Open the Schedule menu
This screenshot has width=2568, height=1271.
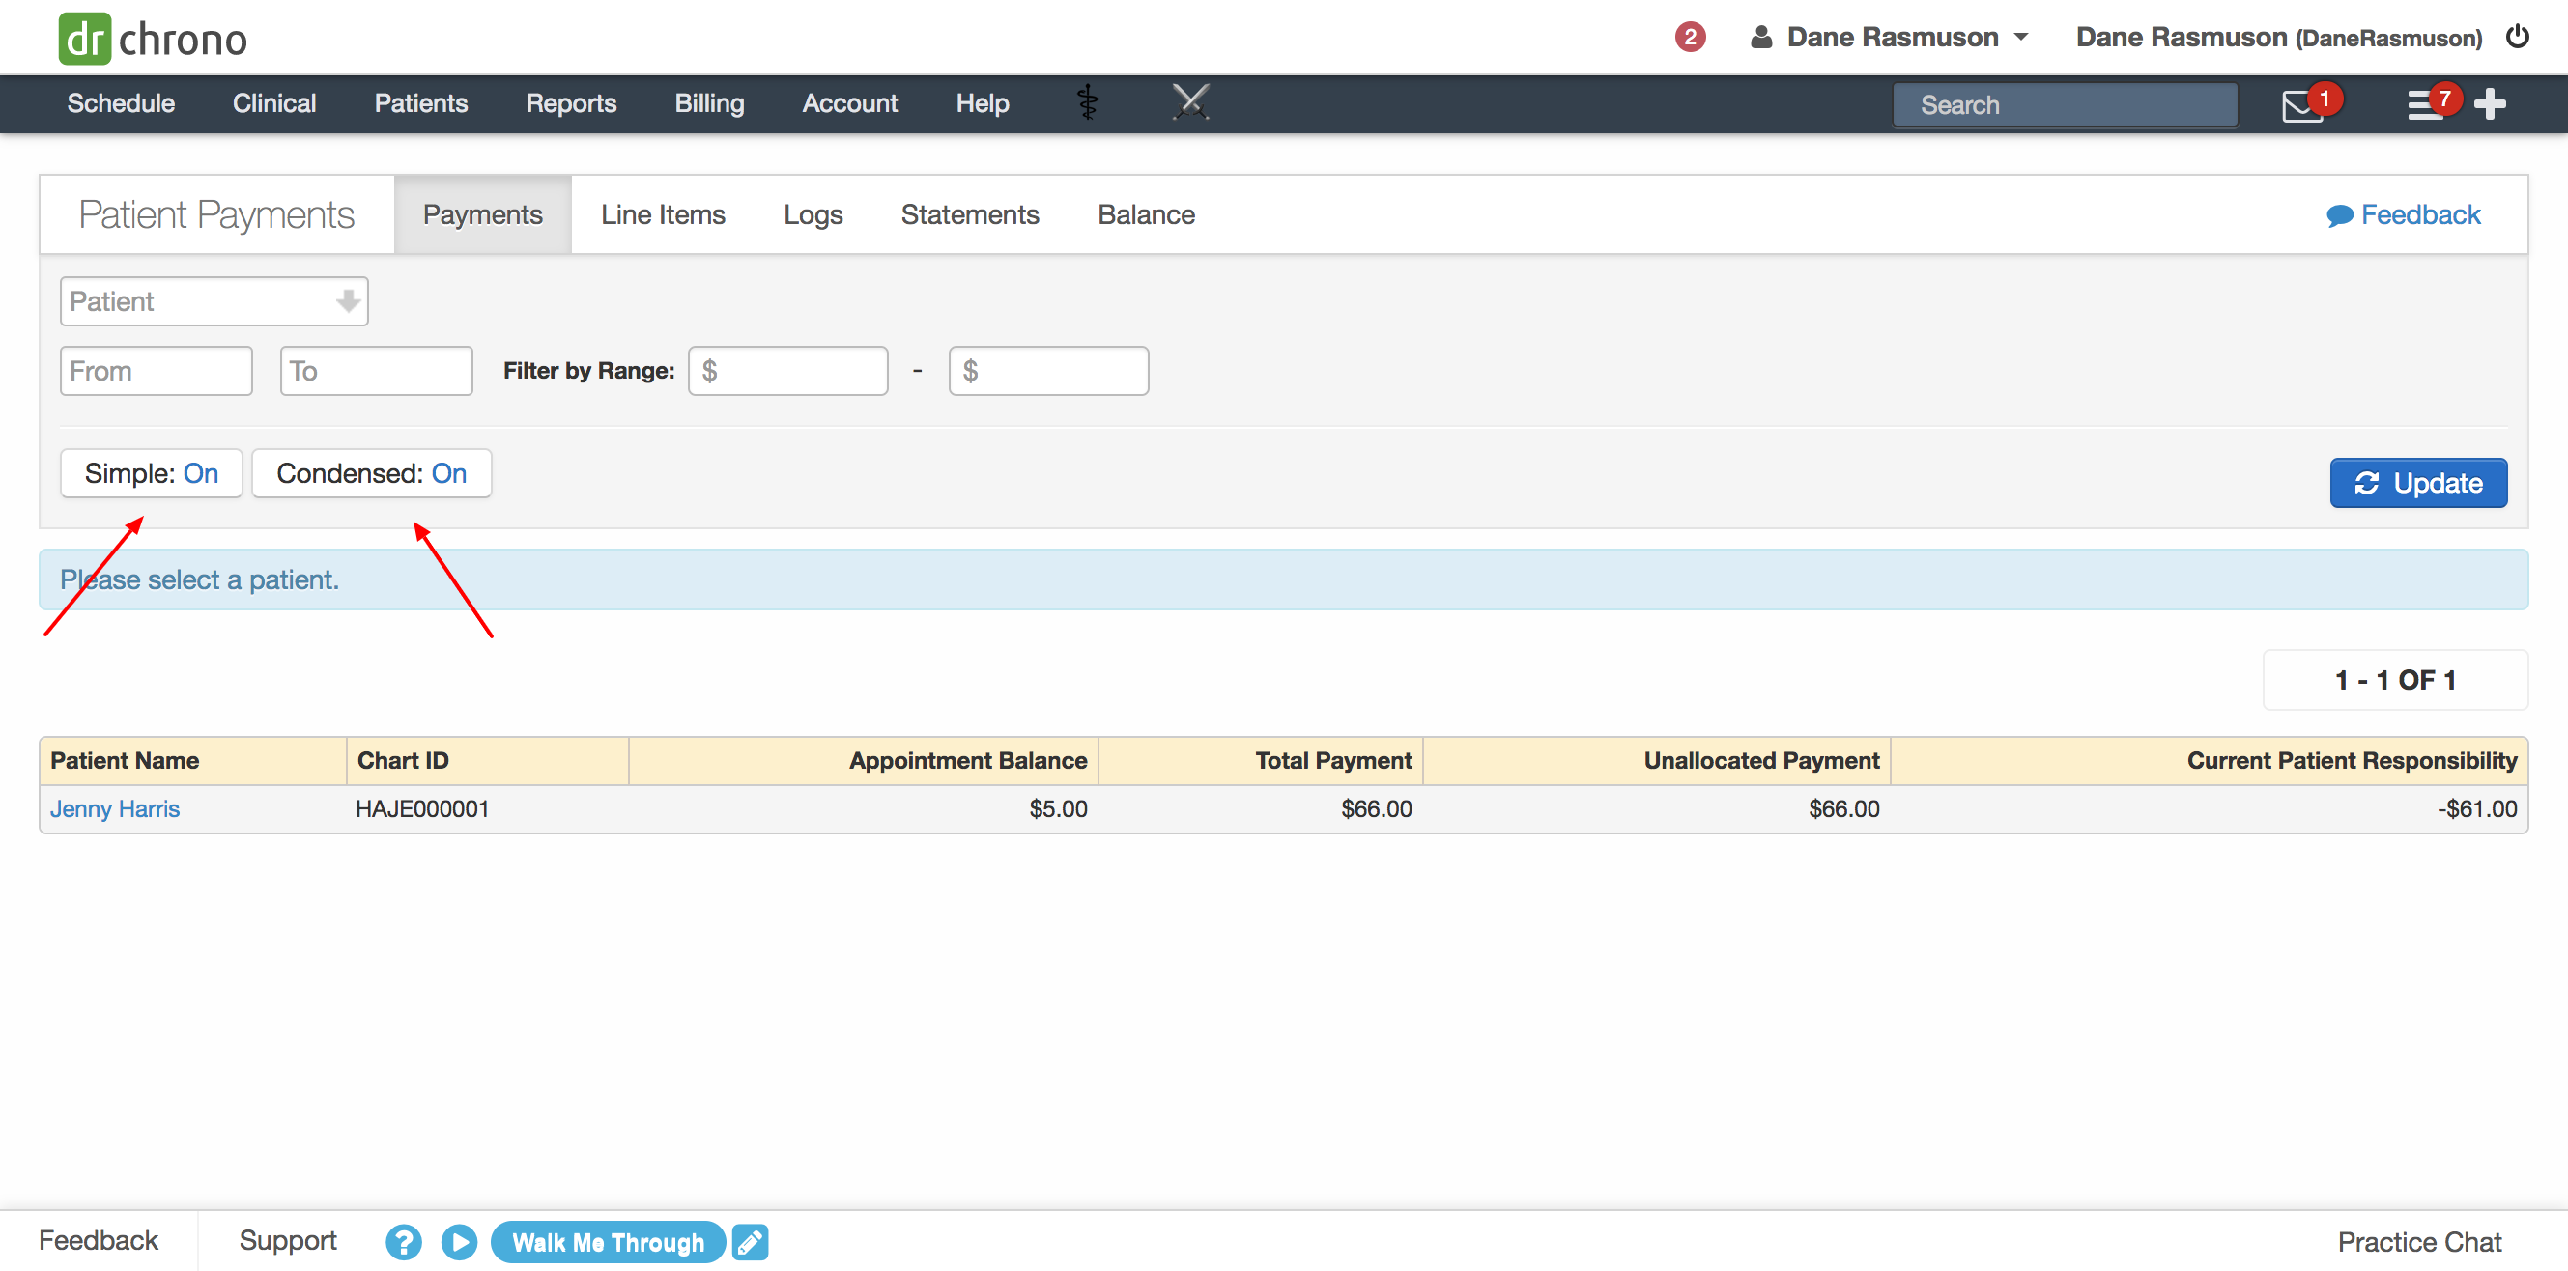coord(121,103)
